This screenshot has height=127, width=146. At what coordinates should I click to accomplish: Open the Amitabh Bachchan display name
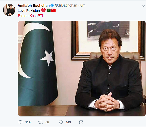(34, 6)
